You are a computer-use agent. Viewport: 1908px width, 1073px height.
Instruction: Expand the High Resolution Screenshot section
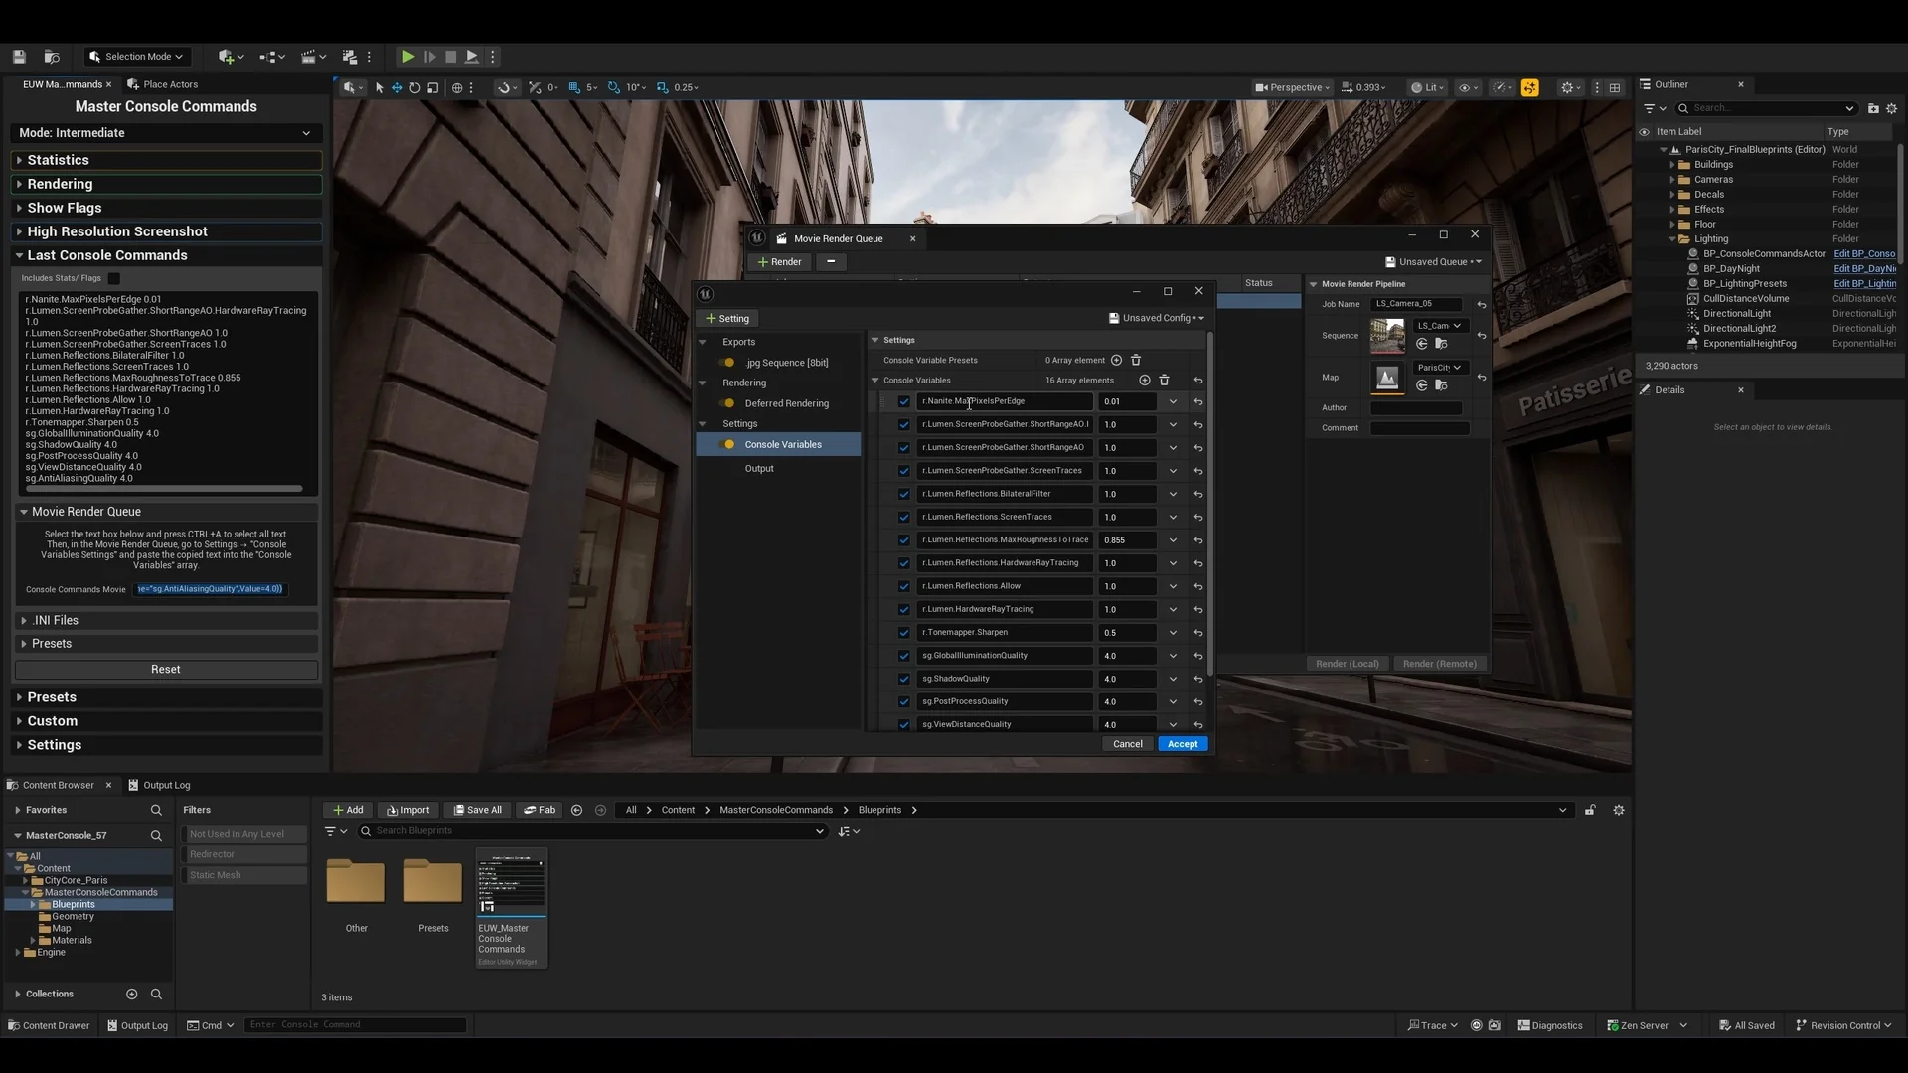(x=117, y=231)
